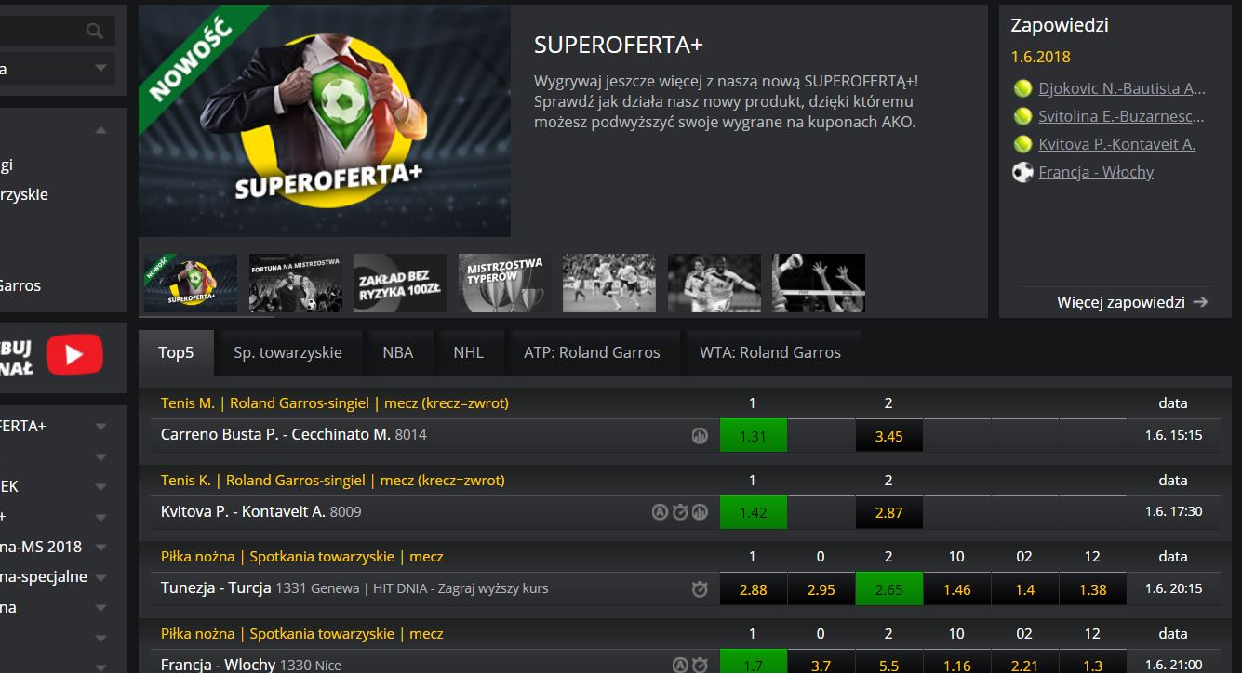Click stopwatch icon in Tunezja - Turcja row
Screen dimensions: 1242x673
pyautogui.click(x=700, y=588)
